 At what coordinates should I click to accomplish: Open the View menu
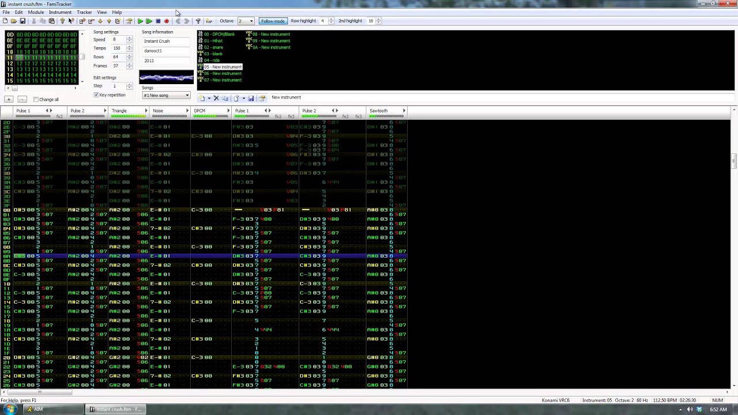[x=102, y=12]
